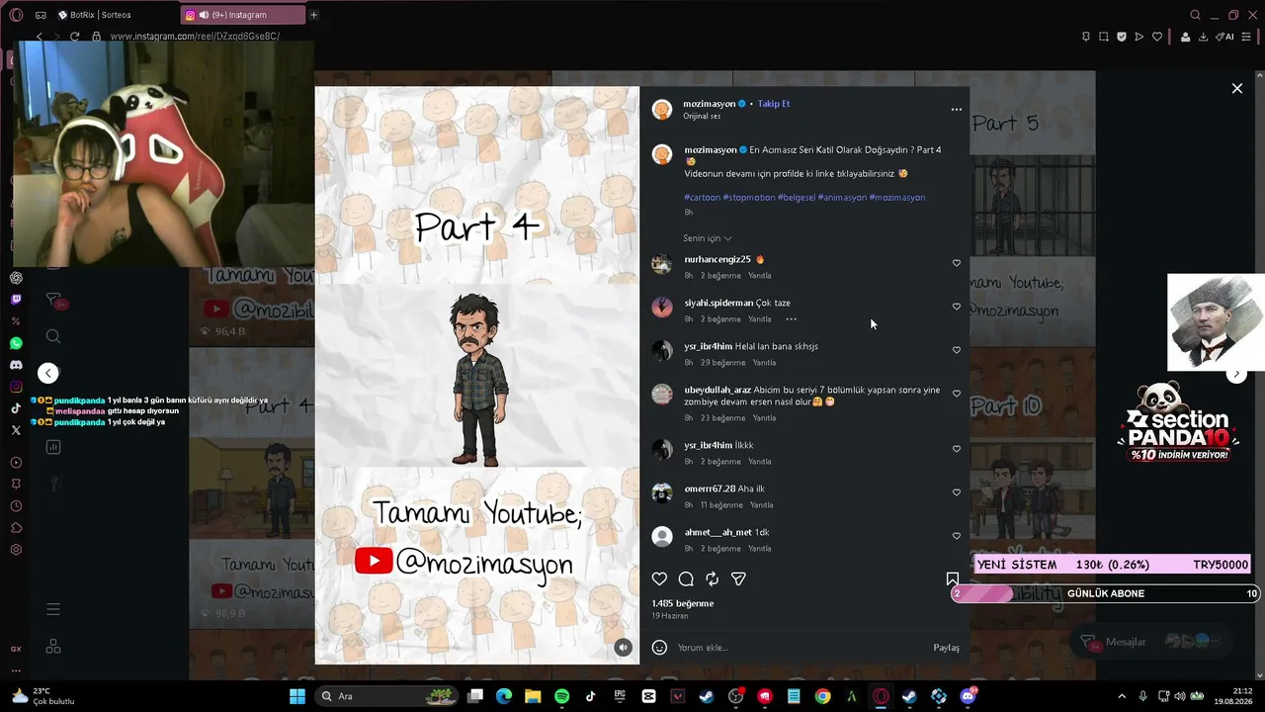Image resolution: width=1265 pixels, height=712 pixels.
Task: Open the browser tab search magnifier
Action: pyautogui.click(x=1195, y=15)
